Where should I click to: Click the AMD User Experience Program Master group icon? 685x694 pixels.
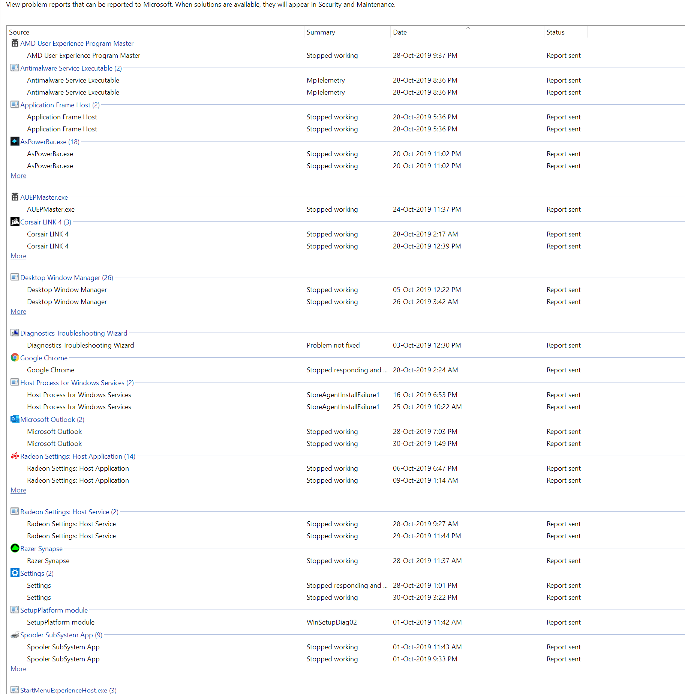(15, 43)
